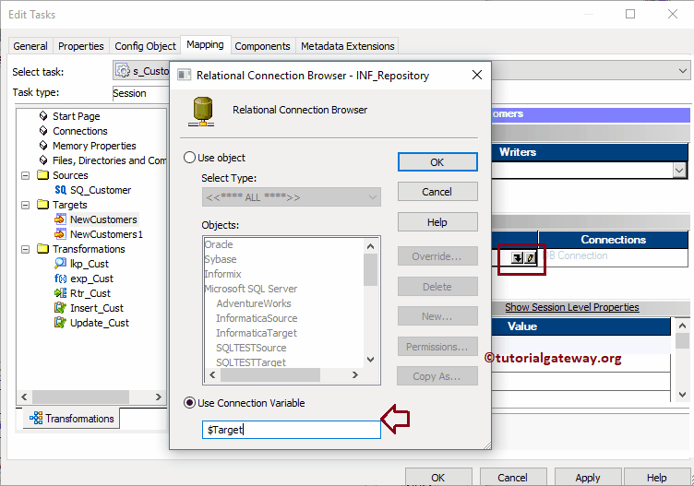Open Show Session Level Properties link
This screenshot has width=694, height=486.
tap(572, 307)
